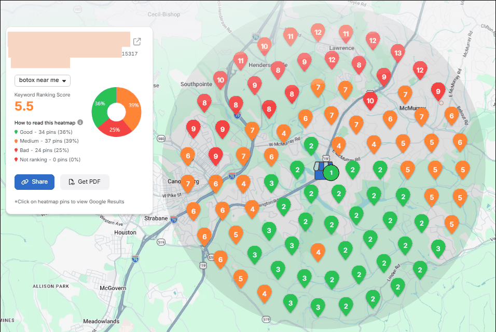
Task: Click the Meadowlands map label
Action: click(x=101, y=321)
